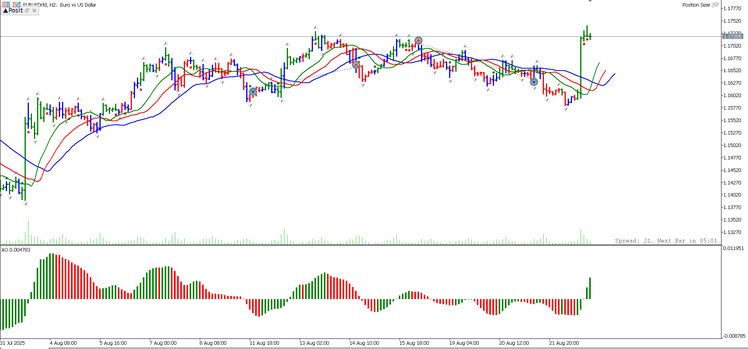The height and width of the screenshot is (349, 748).
Task: Grab the chart shift triangle at top edge
Action: pyautogui.click(x=590, y=1)
